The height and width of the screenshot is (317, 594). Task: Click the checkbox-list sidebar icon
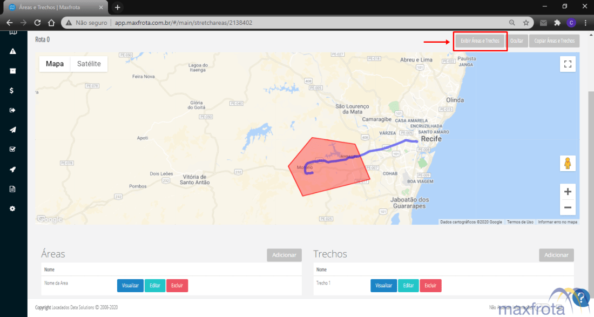coord(12,150)
